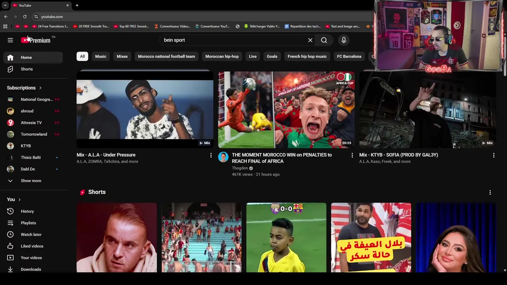Select the All filter chip
This screenshot has width=507, height=285.
coord(82,56)
